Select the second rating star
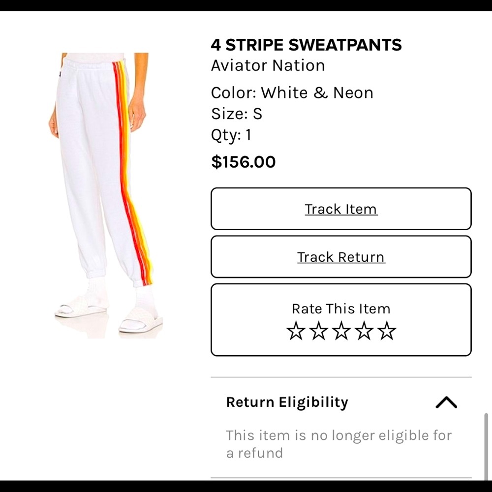 tap(319, 331)
